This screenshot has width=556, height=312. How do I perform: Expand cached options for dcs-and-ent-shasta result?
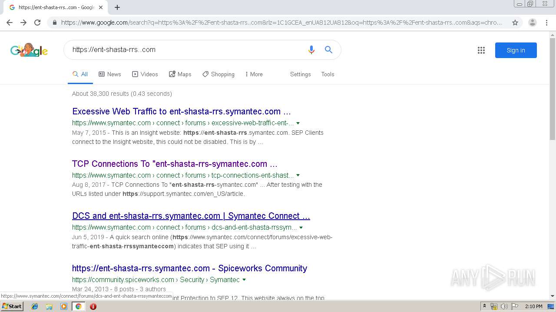(301, 227)
